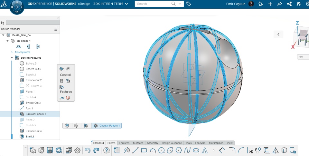Open the 3DX INTERN TEAM dropdown chevron
This screenshot has height=156, width=309.
tap(127, 4)
